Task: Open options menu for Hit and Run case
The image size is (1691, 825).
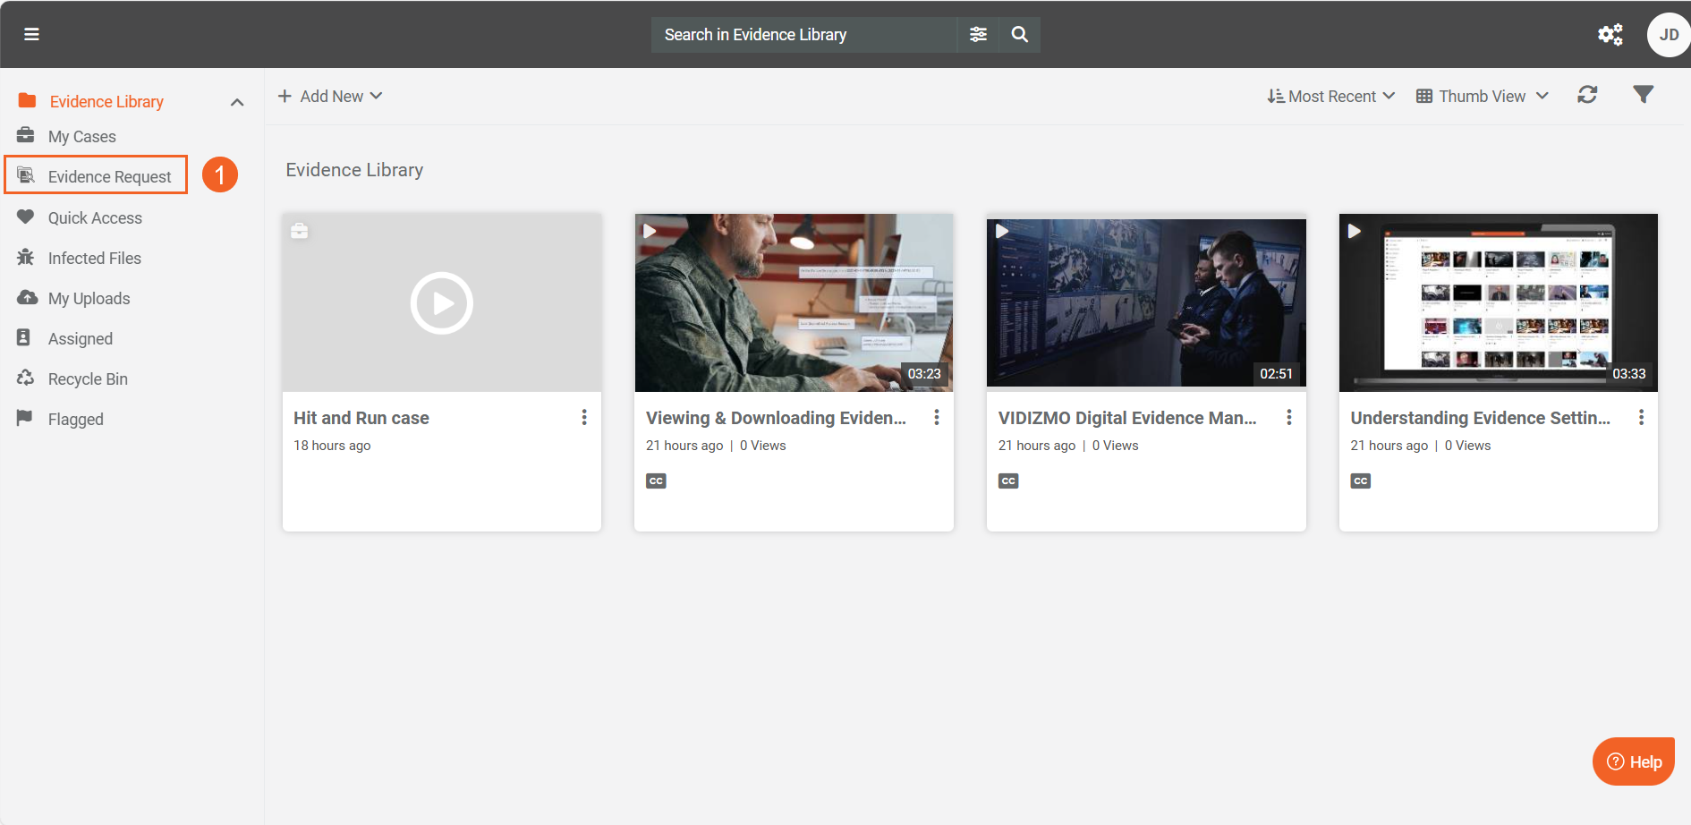Action: [x=584, y=418]
